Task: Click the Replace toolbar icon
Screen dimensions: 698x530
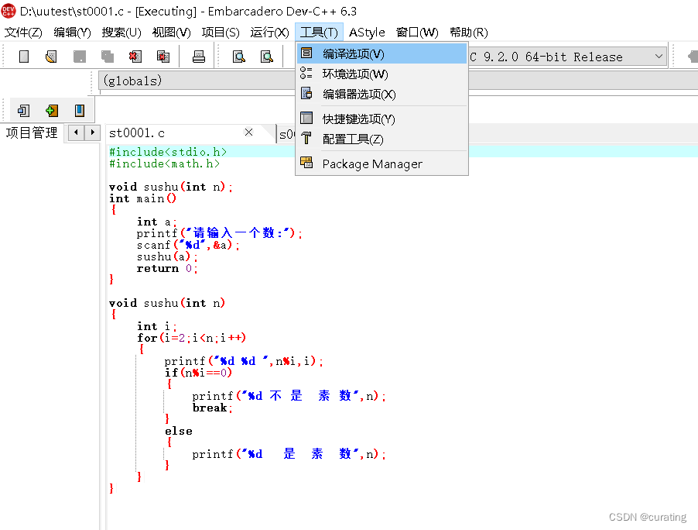Action: [267, 57]
